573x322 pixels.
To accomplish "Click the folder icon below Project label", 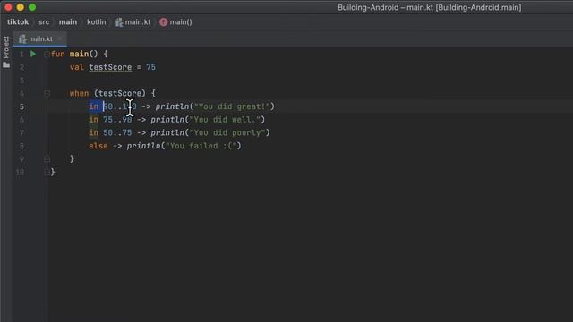I will coord(6,65).
